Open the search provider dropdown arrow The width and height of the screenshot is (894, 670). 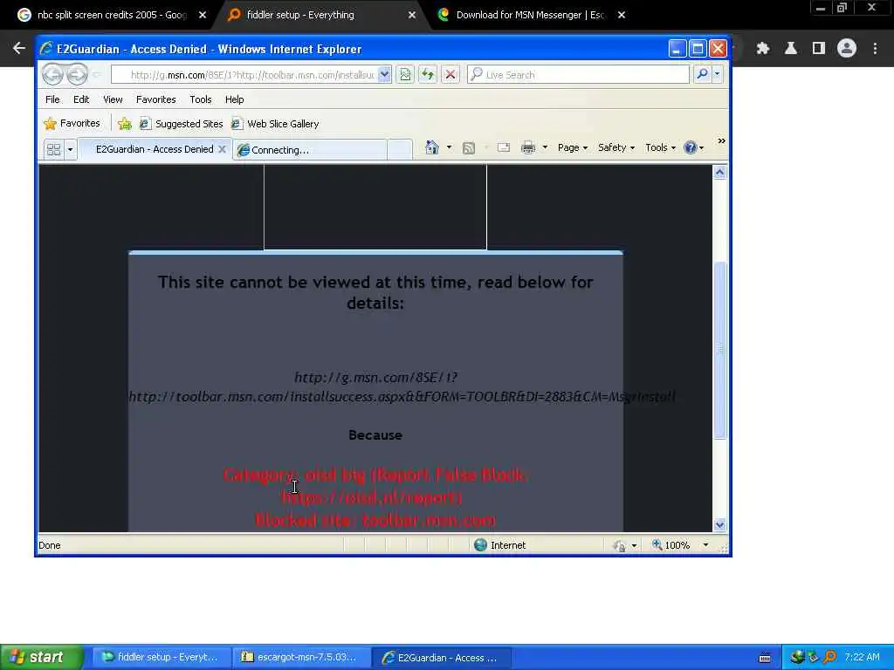click(x=717, y=74)
